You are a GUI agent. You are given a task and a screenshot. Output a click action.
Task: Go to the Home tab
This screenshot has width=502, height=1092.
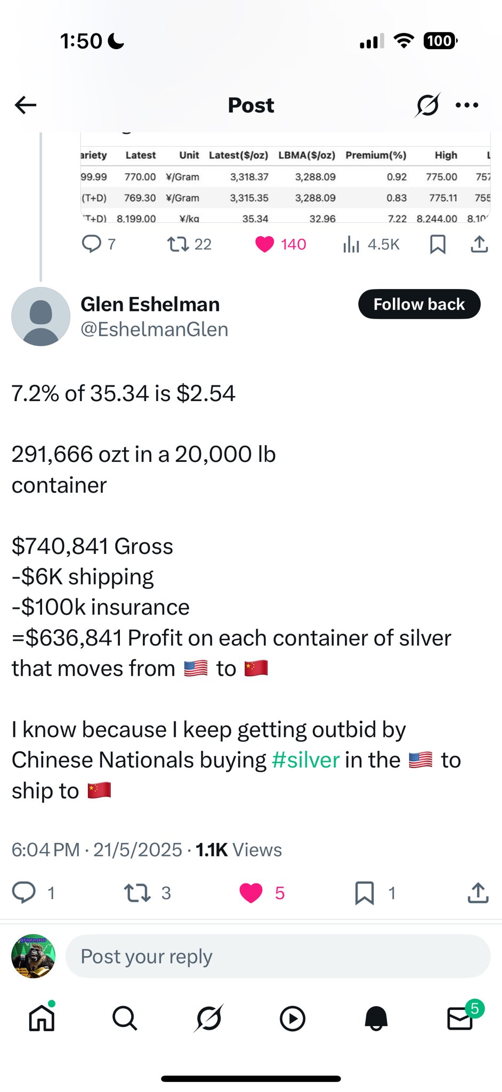[x=42, y=1018]
